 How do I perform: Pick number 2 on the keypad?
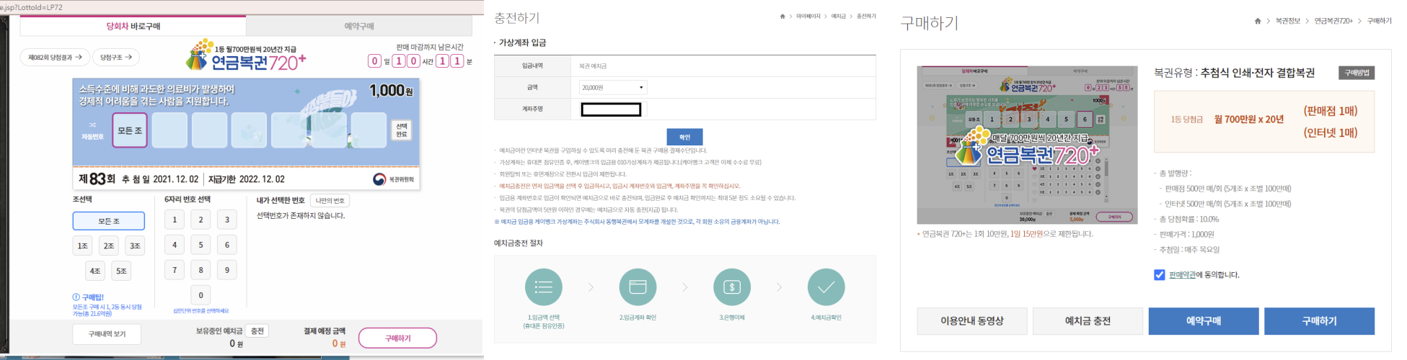(200, 220)
